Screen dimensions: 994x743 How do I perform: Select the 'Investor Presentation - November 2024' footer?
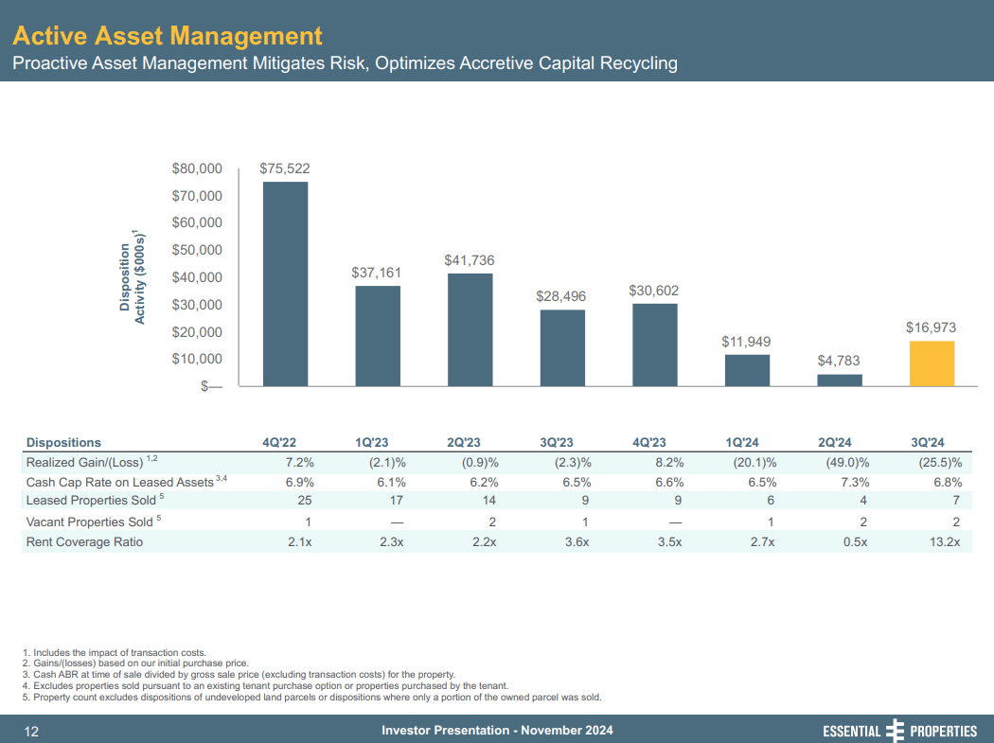(x=497, y=731)
